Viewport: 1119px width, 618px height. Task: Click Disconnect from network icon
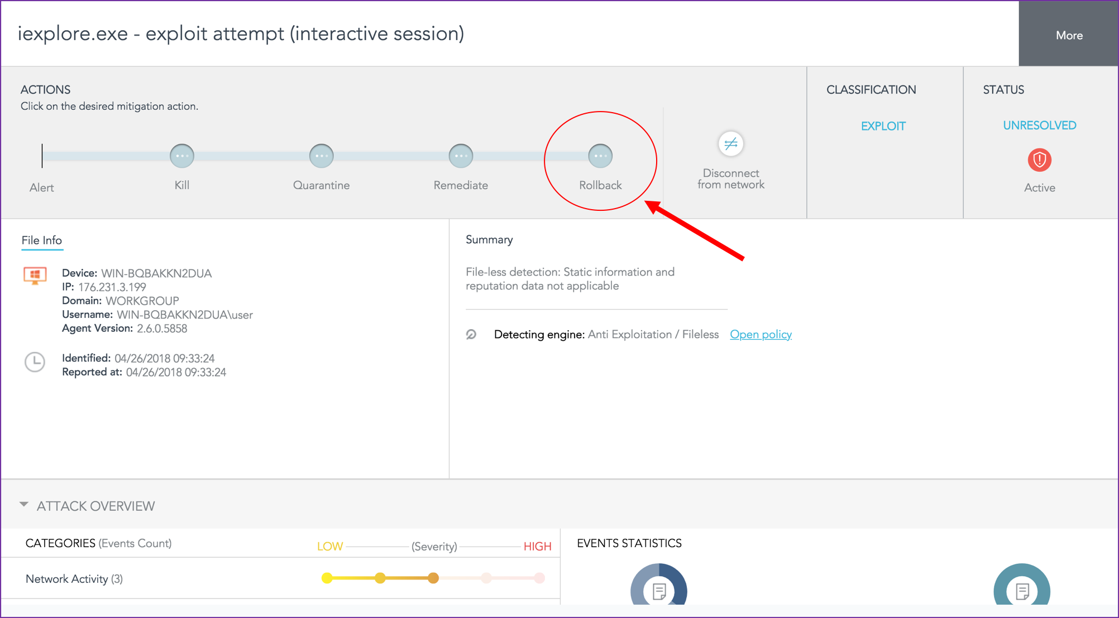[730, 144]
